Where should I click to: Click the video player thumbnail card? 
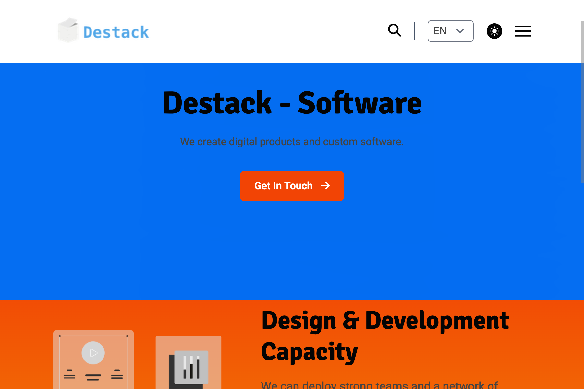pyautogui.click(x=93, y=360)
